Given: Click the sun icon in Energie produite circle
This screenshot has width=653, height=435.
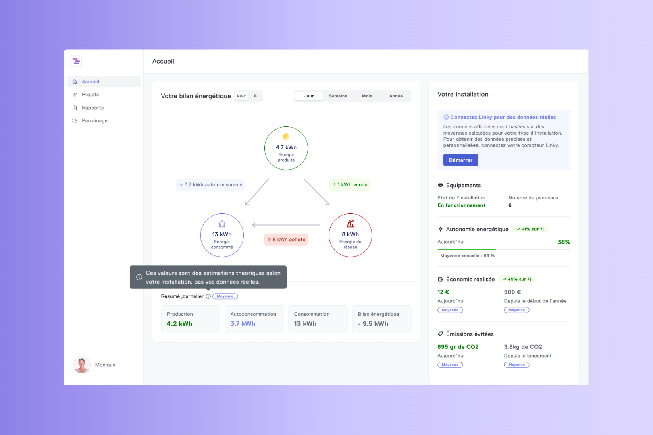Looking at the screenshot, I should (286, 137).
